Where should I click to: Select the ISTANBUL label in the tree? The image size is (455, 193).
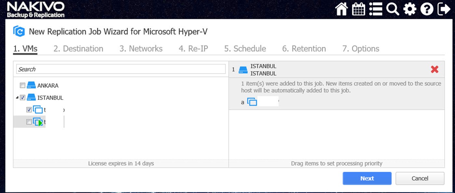(x=50, y=98)
